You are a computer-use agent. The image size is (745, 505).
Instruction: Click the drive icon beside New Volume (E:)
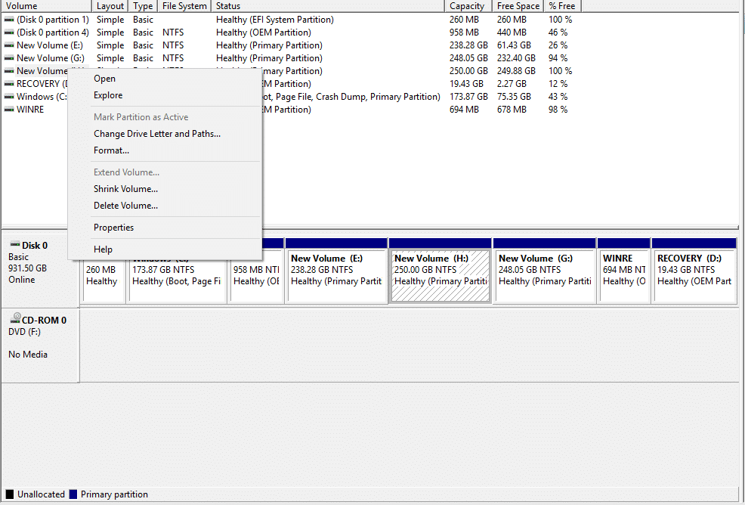point(9,45)
